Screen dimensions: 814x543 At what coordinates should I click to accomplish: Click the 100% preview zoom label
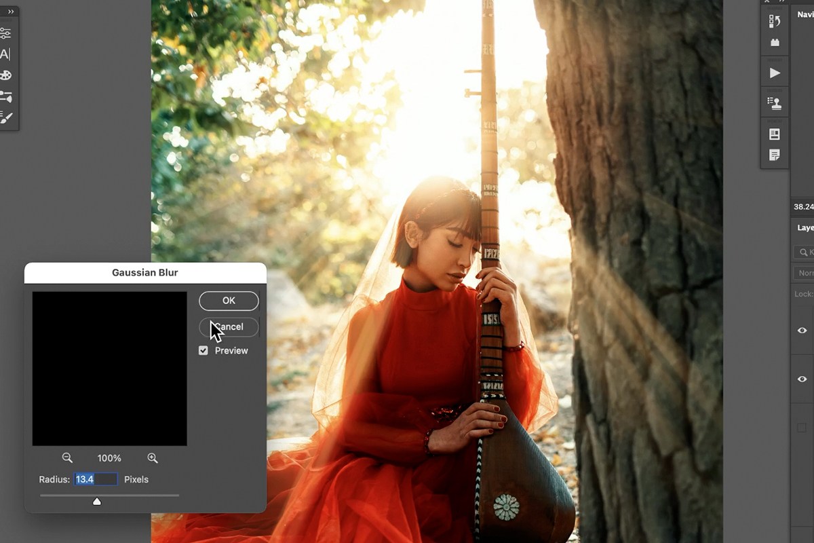(x=109, y=458)
